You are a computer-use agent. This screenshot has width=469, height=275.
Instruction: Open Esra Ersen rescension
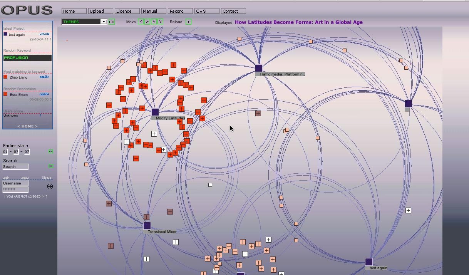click(x=19, y=95)
